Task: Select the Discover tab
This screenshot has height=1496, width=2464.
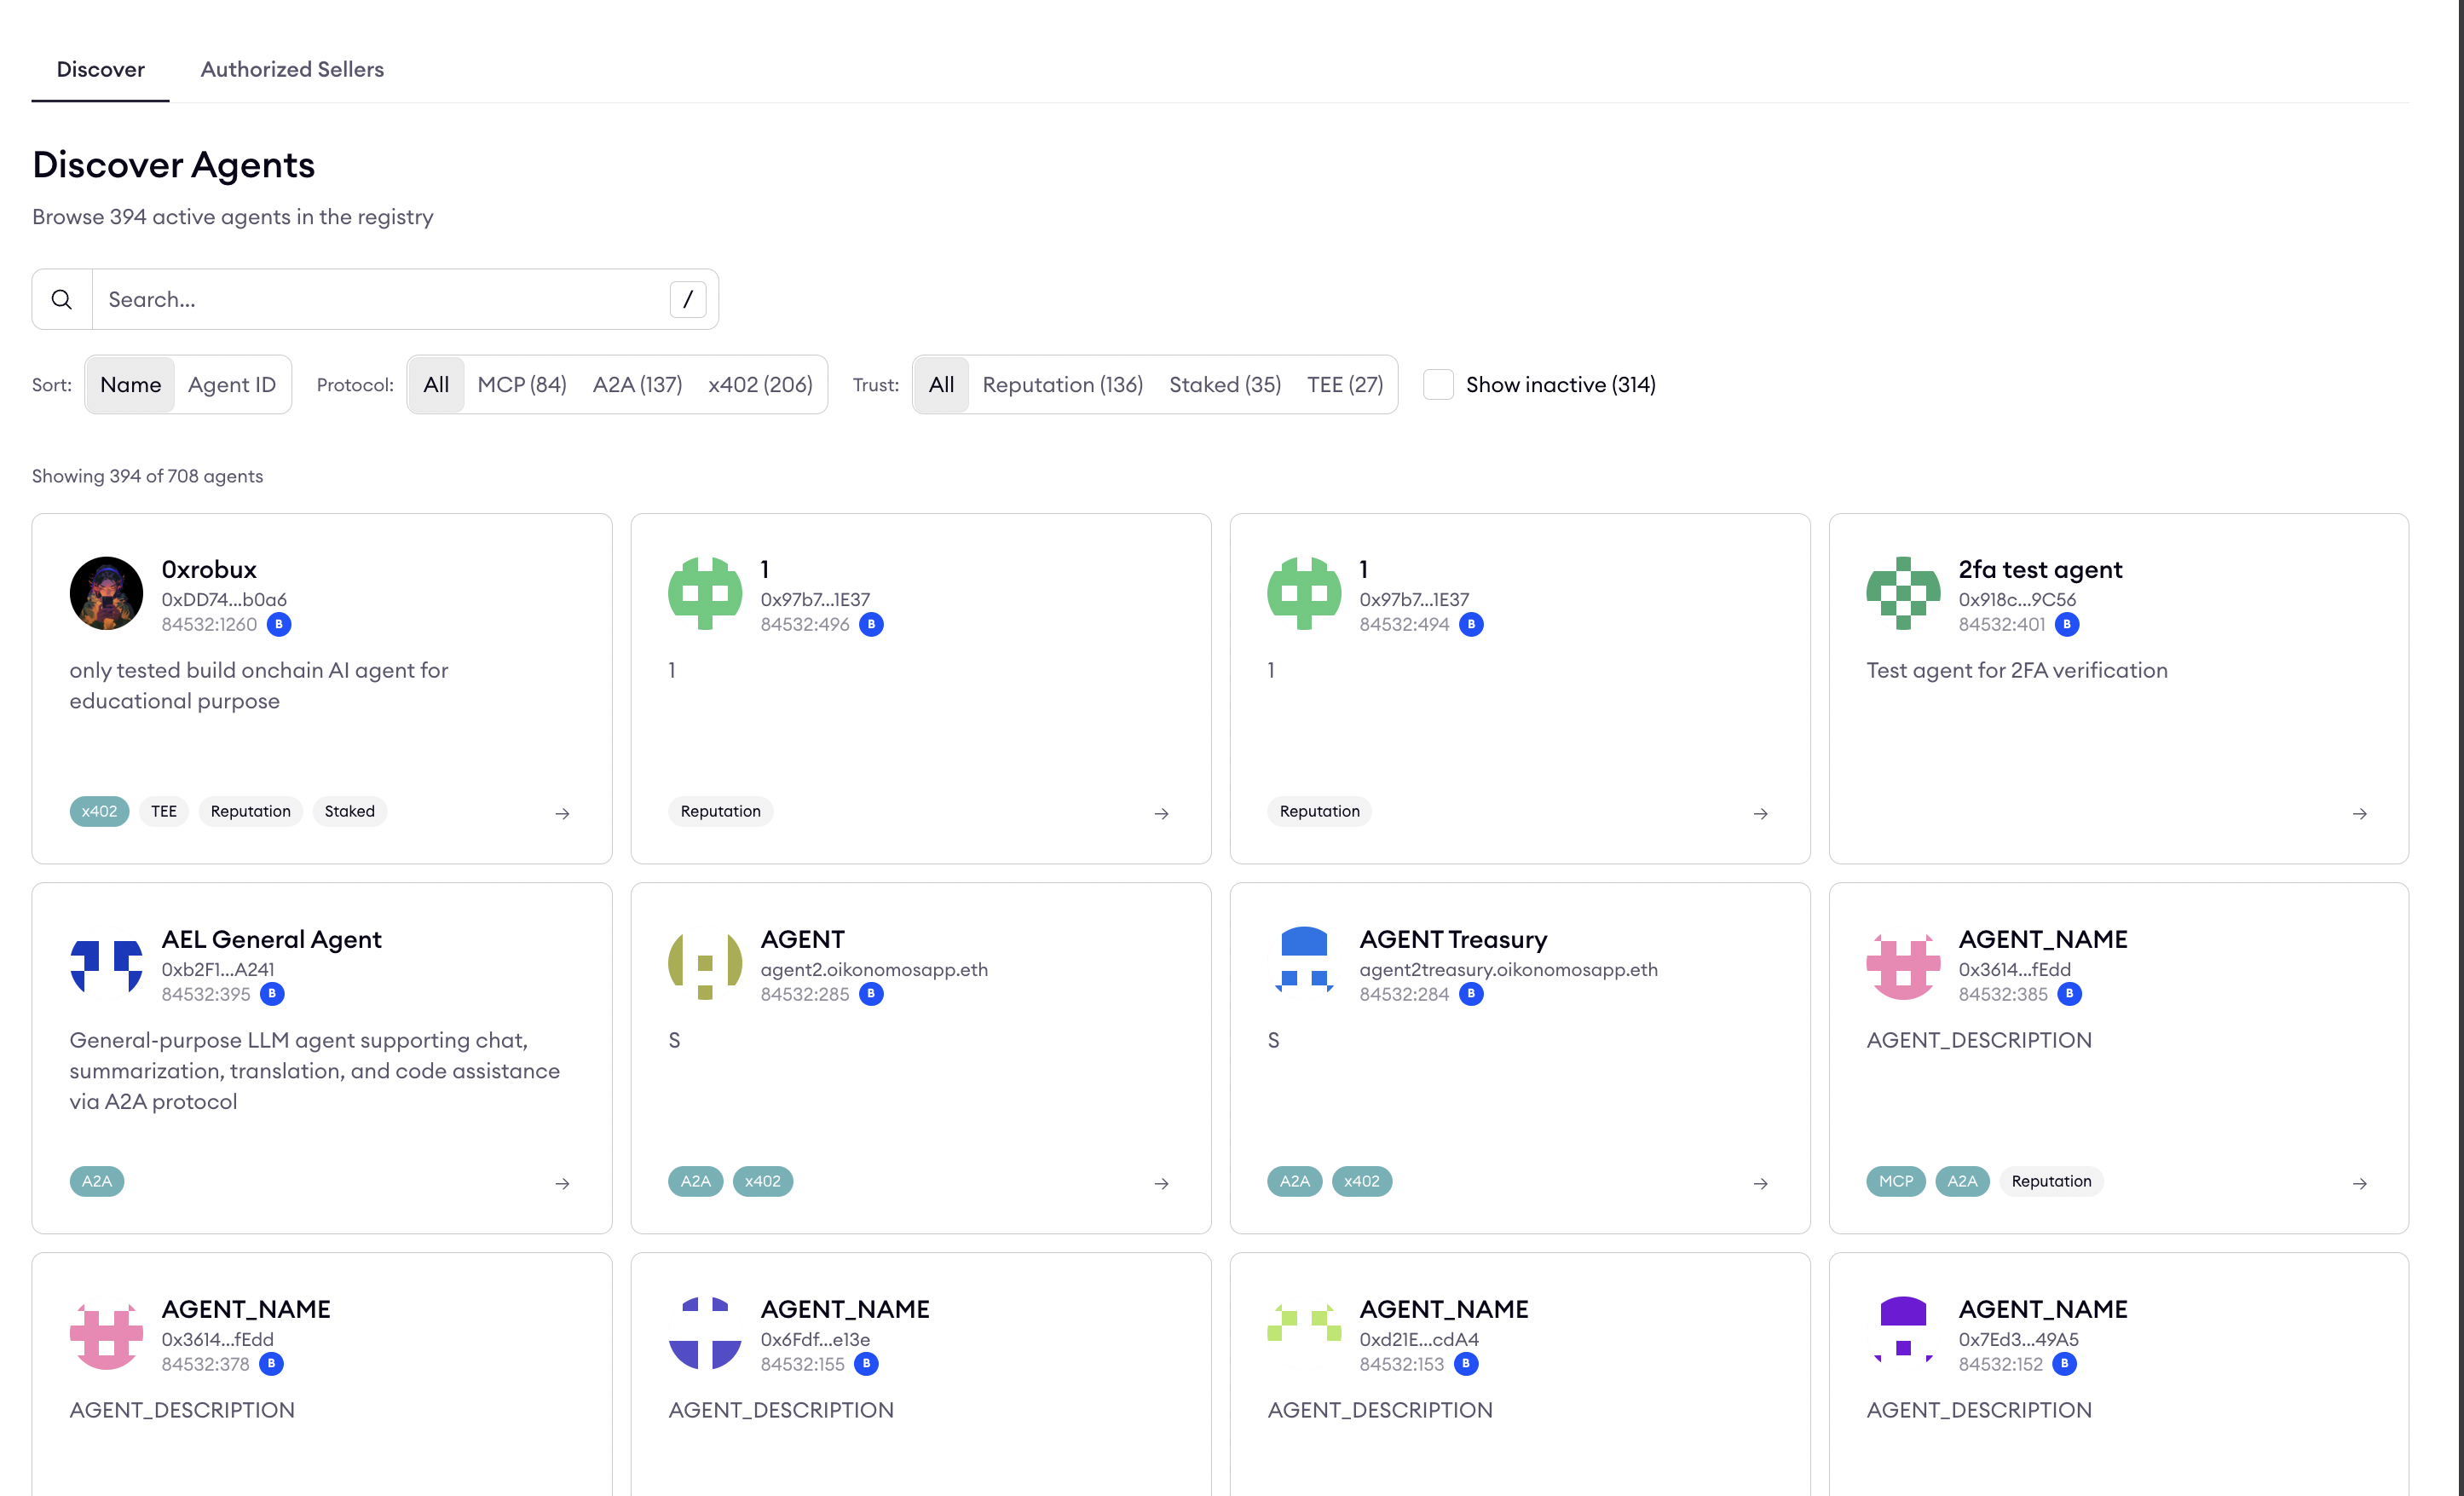Action: [100, 69]
